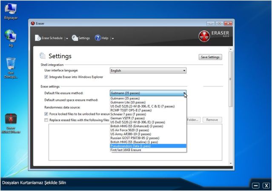Viewport: 272px width, 191px height.
Task: Choose US DoD 5220.22-M (3 passes) option
Action: coord(148,122)
